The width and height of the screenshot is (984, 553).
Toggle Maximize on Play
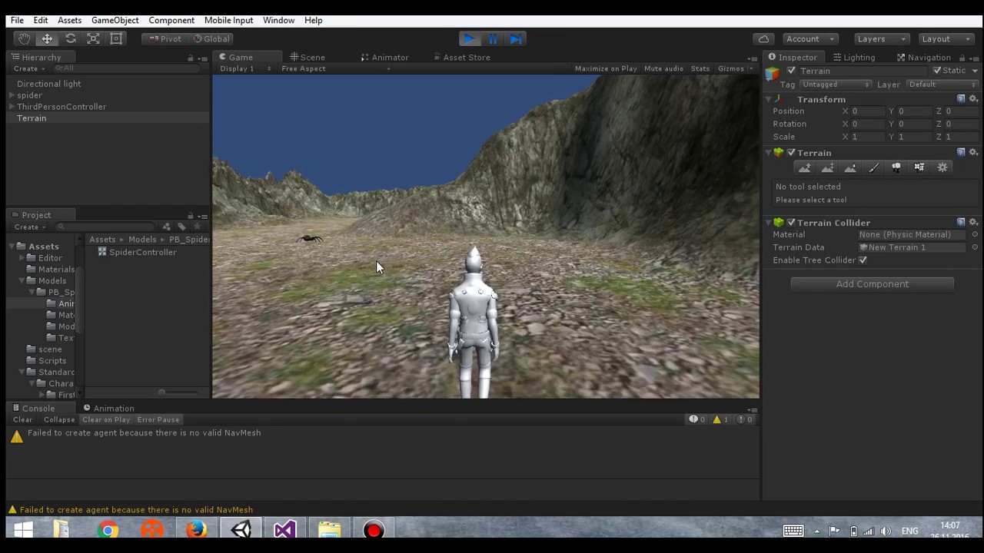tap(606, 68)
